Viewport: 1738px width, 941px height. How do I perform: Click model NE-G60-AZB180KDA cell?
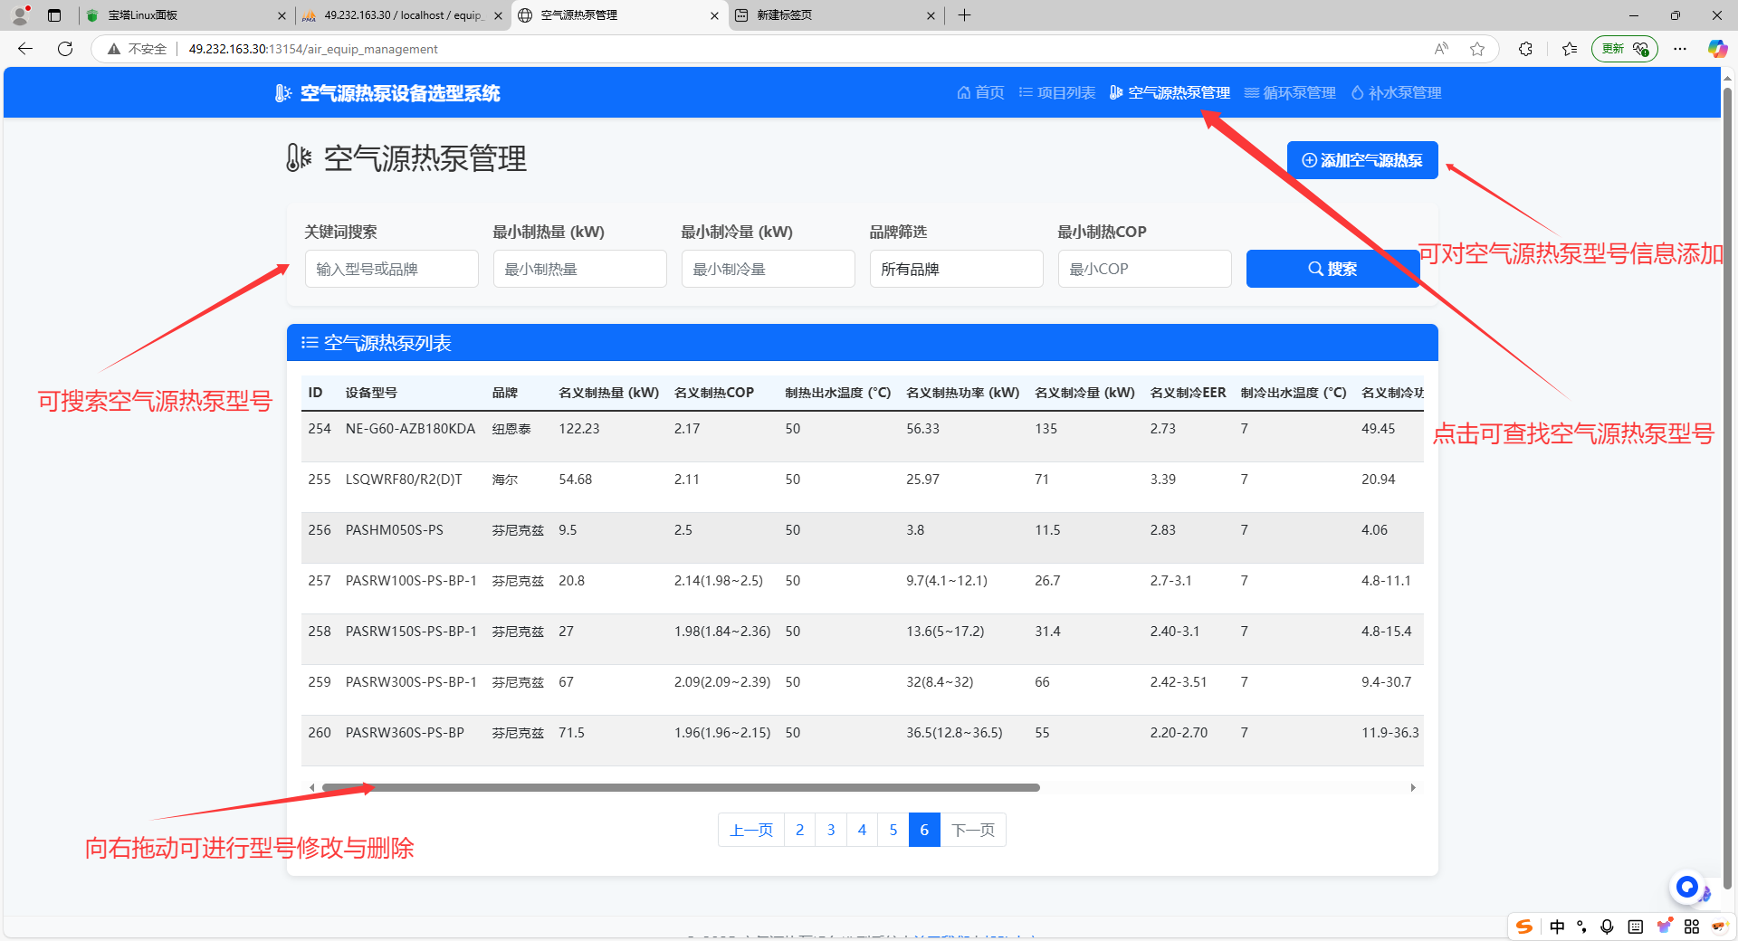coord(410,429)
